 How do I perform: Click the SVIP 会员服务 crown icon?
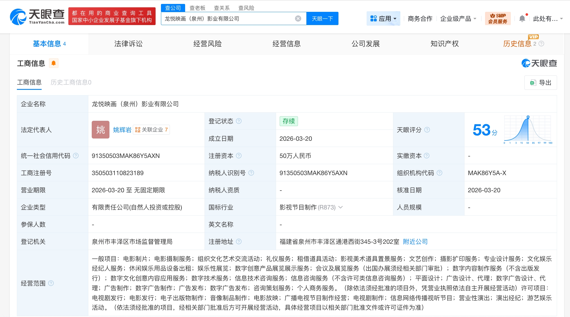click(x=492, y=16)
